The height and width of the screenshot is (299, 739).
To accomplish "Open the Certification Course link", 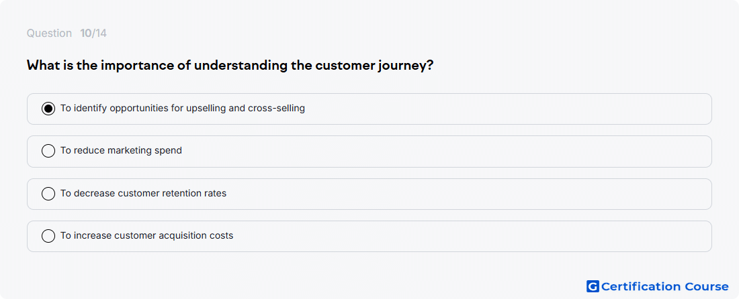I will [x=658, y=286].
